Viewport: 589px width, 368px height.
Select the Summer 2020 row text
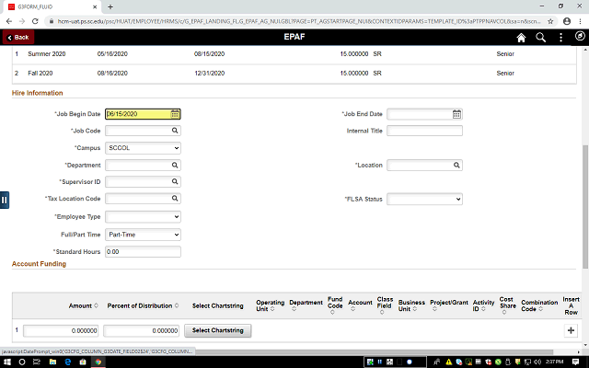click(47, 54)
